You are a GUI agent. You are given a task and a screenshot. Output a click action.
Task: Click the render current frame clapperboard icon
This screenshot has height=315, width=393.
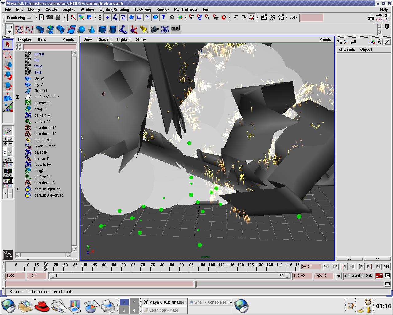(x=264, y=18)
